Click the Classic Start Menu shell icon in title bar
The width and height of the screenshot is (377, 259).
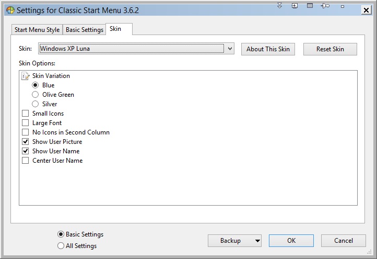(x=10, y=10)
